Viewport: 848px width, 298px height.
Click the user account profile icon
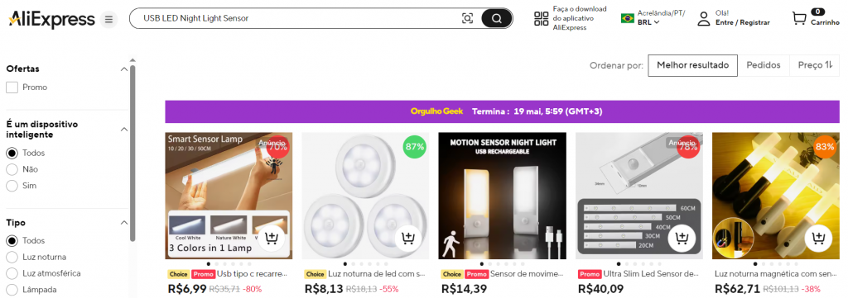(704, 18)
